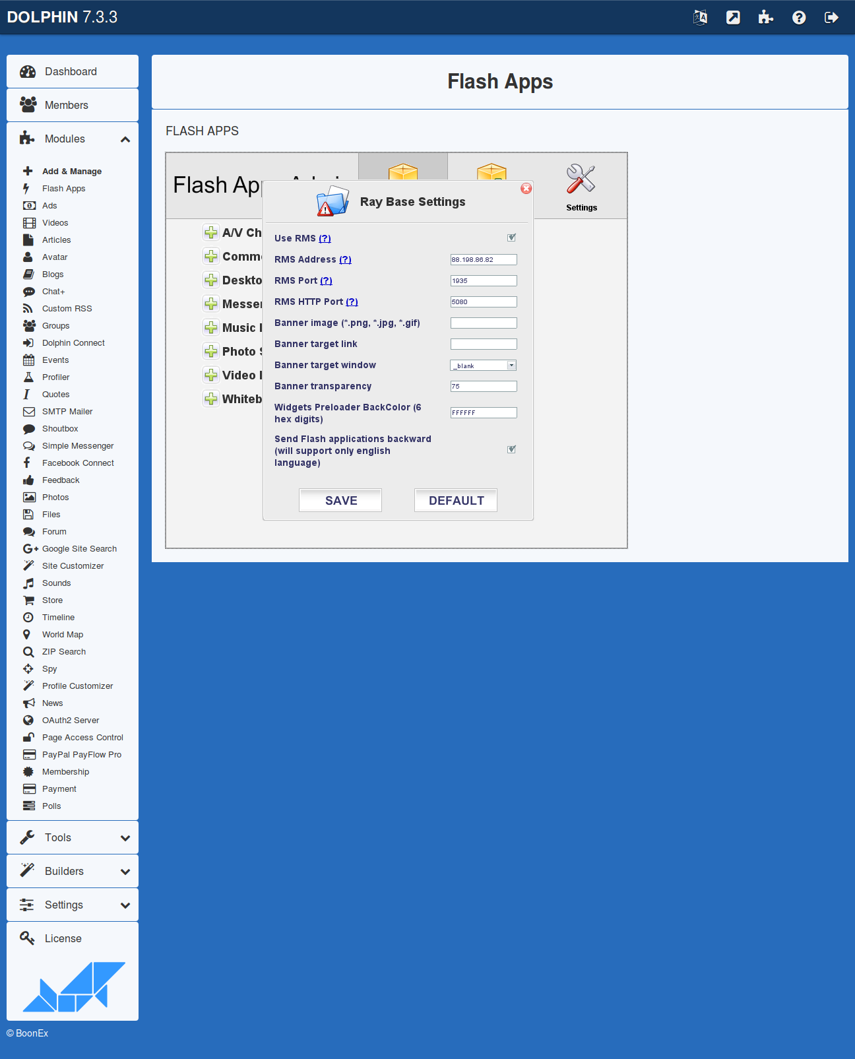The width and height of the screenshot is (855, 1059).
Task: Close the Ray Base Settings dialog
Action: pyautogui.click(x=526, y=189)
